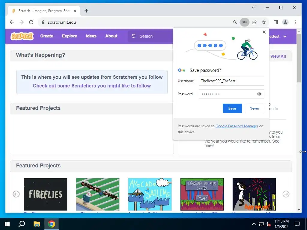The height and width of the screenshot is (230, 307).
Task: Open the Chrome side panel icon
Action: point(276,22)
